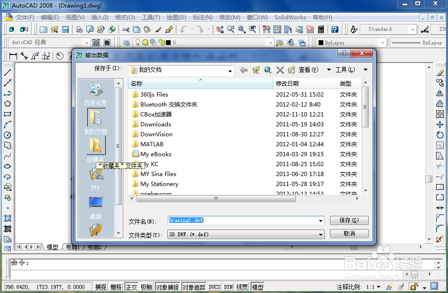Click the New drawing toolbar icon

pyautogui.click(x=44, y=29)
